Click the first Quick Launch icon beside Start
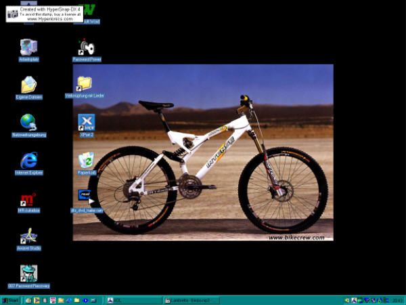 click(28, 300)
